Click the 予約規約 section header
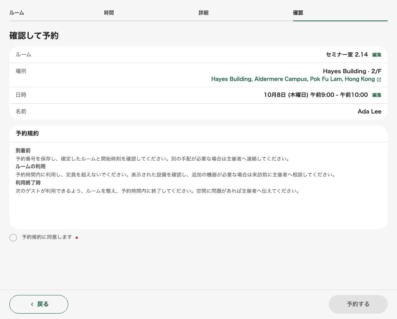This screenshot has height=319, width=397. (x=27, y=134)
